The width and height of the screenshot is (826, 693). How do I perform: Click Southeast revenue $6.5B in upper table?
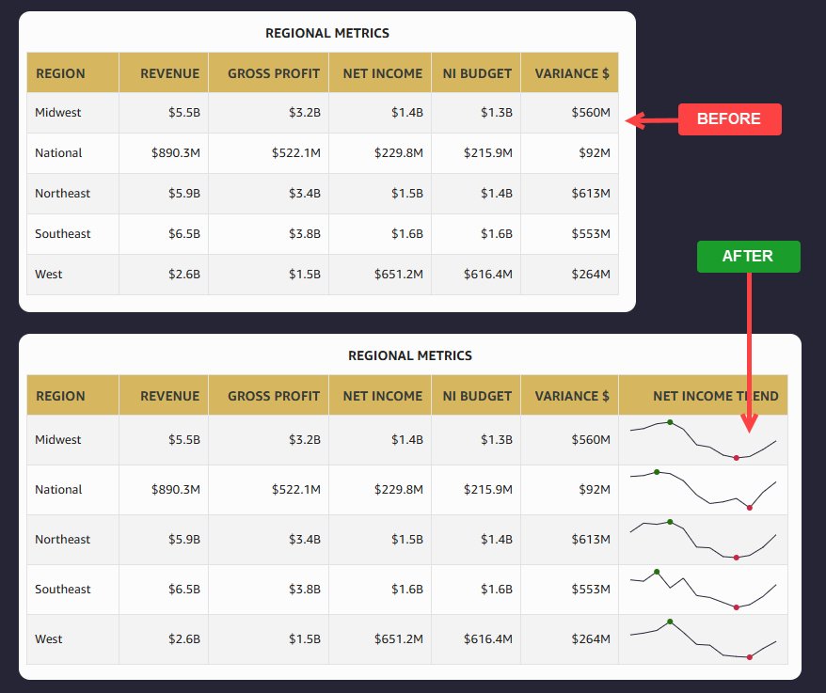pos(184,234)
